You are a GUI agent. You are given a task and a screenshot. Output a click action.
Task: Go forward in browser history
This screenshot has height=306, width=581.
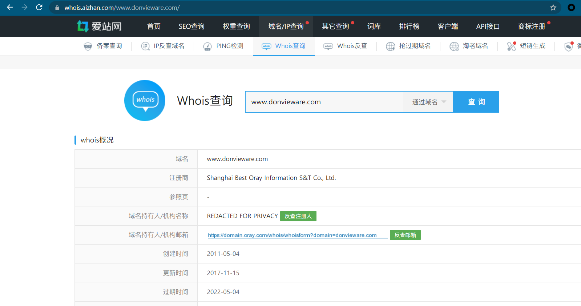25,7
